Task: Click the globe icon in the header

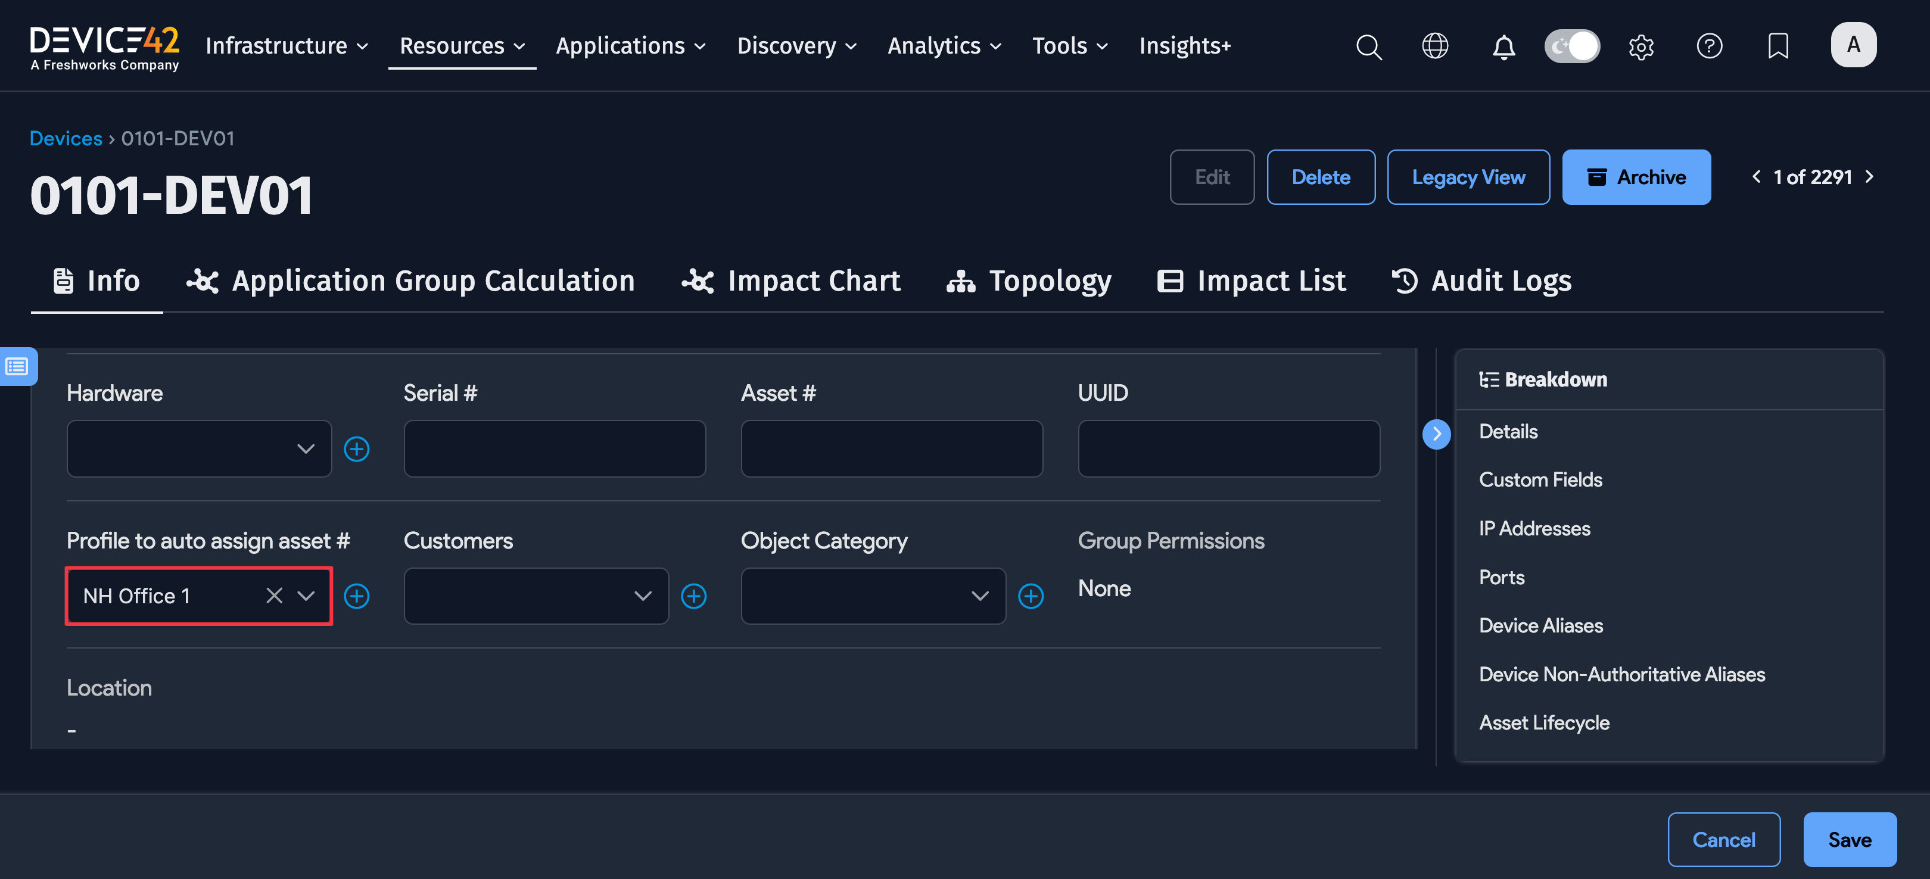Action: pyautogui.click(x=1436, y=46)
